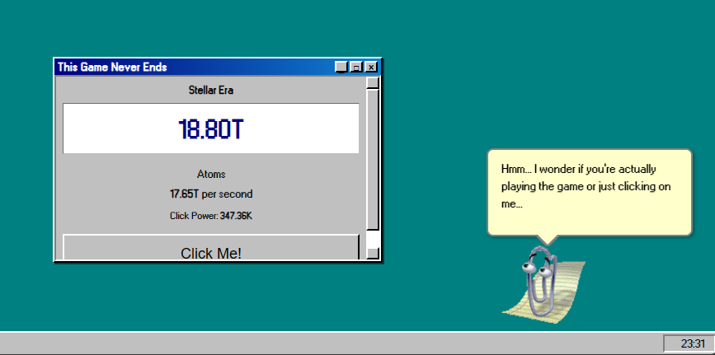715x355 pixels.
Task: Click the 18.80T atoms counter display
Action: pyautogui.click(x=210, y=128)
